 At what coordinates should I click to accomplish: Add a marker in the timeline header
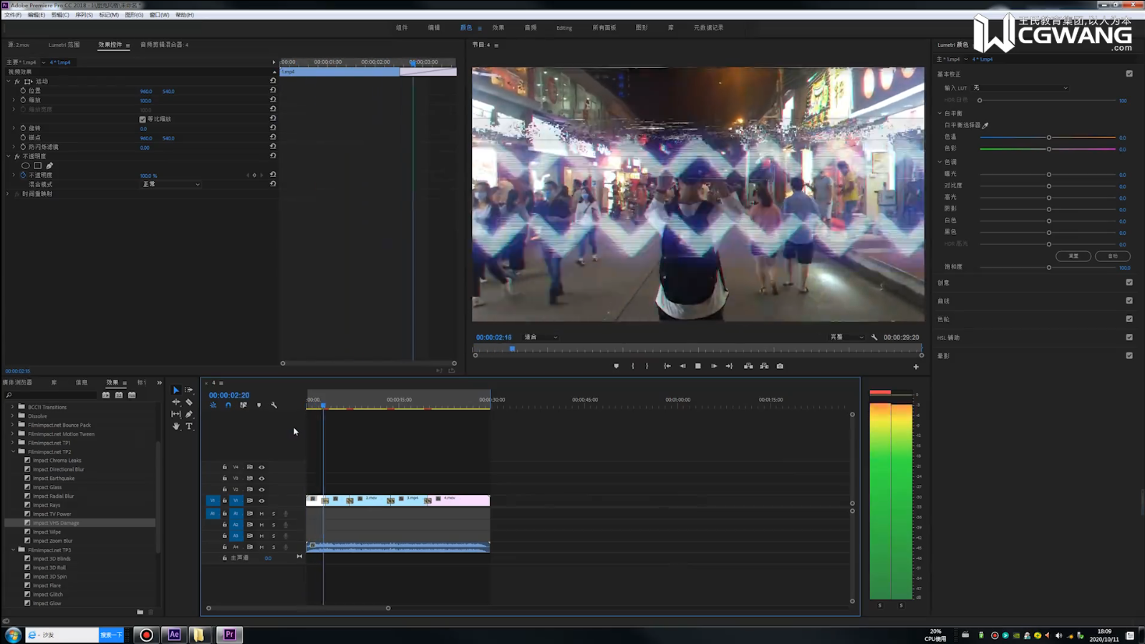click(259, 405)
